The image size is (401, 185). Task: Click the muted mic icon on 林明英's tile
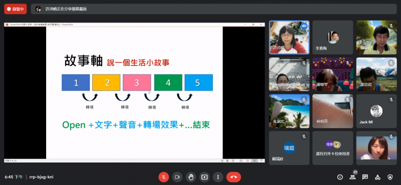coord(347,99)
